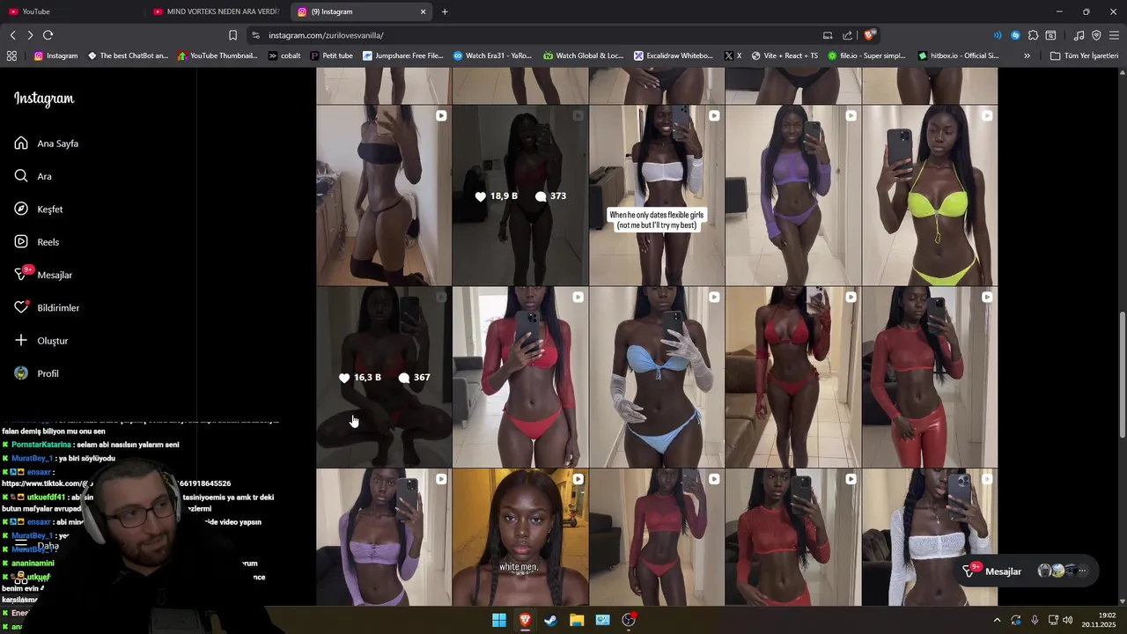Open the X bookmark
This screenshot has height=634, width=1127.
[x=733, y=55]
